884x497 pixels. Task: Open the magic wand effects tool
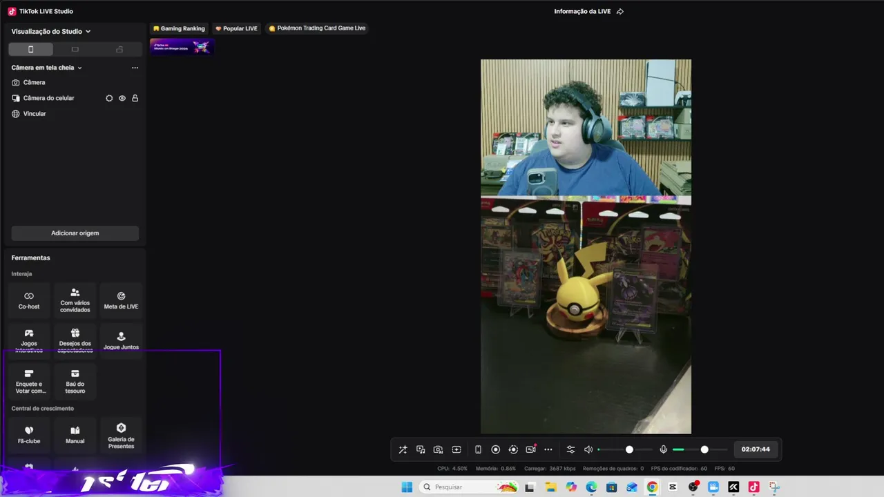(x=403, y=449)
